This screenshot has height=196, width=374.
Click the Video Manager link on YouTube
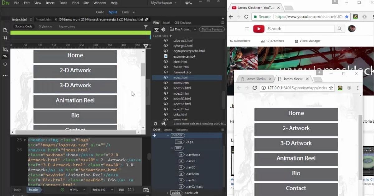click(307, 41)
